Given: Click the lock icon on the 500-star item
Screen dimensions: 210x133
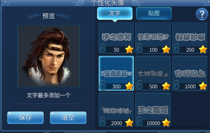Looking at the screenshot, I should (140, 85).
